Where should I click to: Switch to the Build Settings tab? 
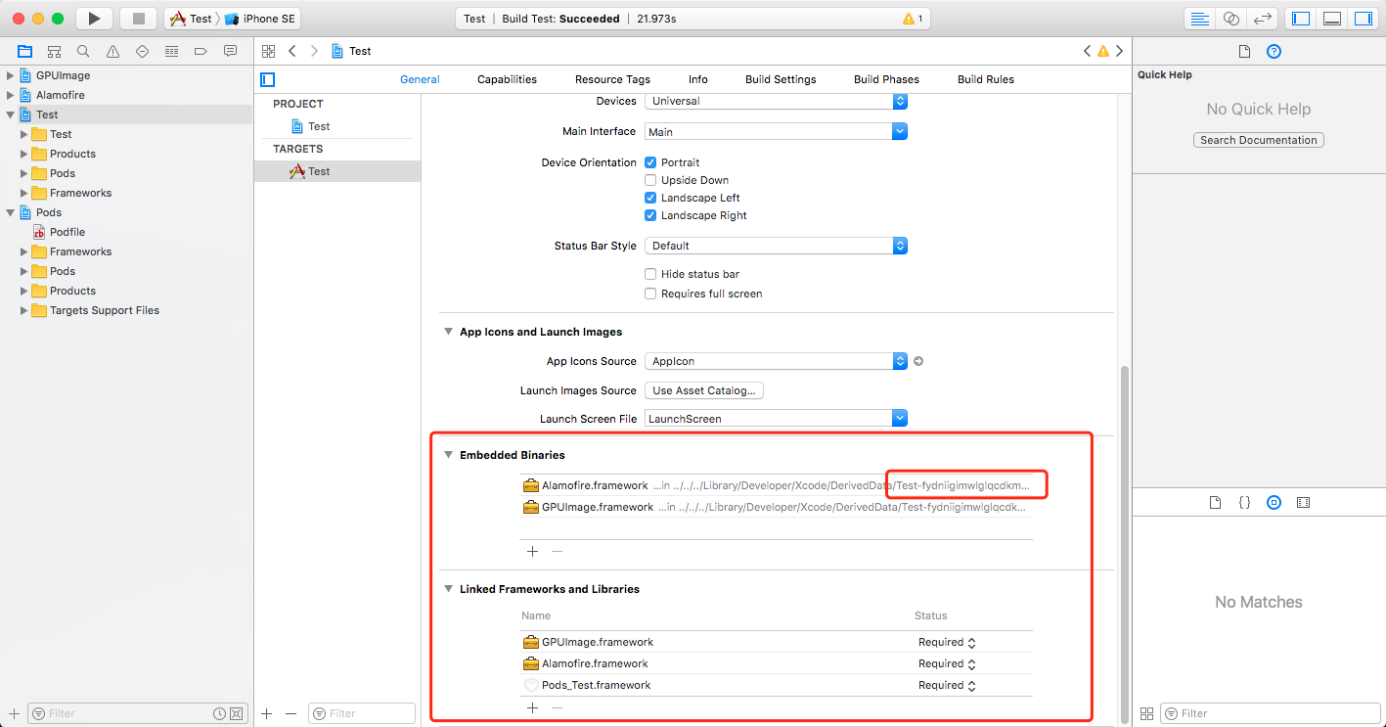781,79
